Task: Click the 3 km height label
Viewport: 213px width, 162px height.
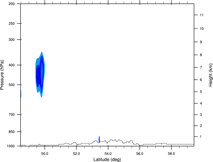Action: pyautogui.click(x=201, y=115)
